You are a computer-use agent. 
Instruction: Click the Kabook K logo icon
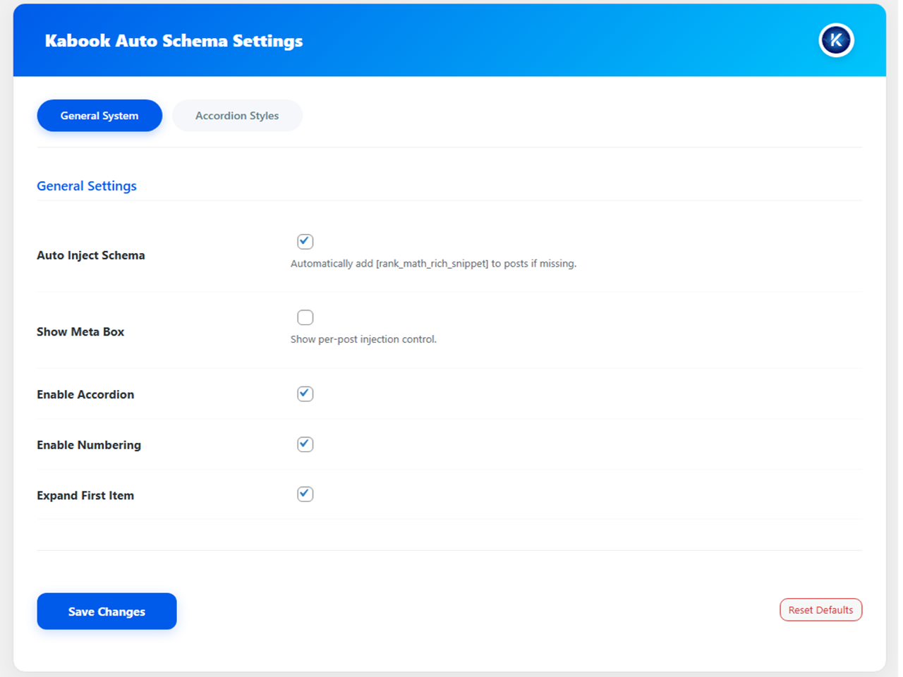(x=836, y=40)
